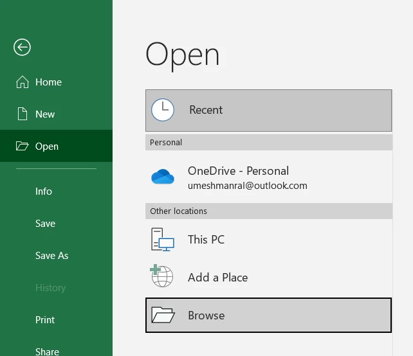The image size is (413, 356).
Task: Click the greyed-out History item
Action: coord(56,288)
